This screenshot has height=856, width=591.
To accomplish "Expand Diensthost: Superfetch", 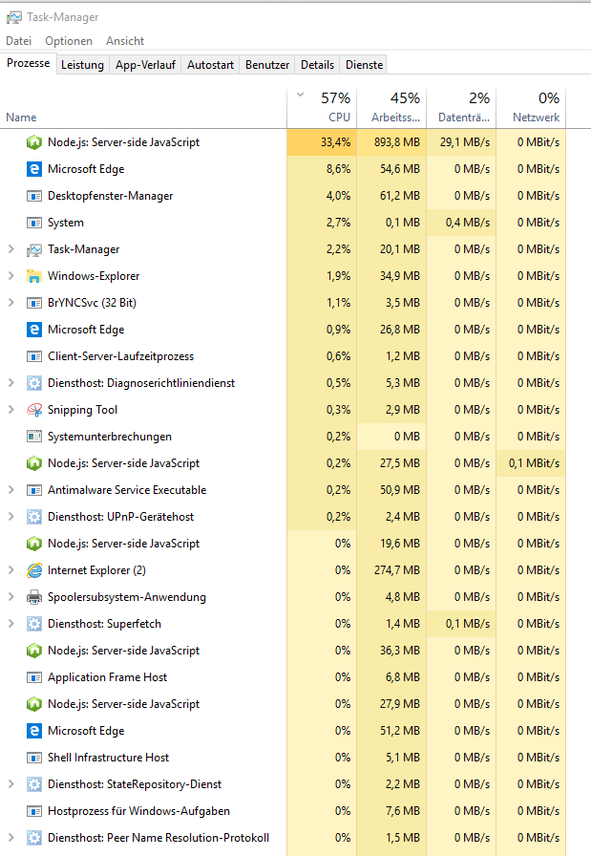I will (x=11, y=624).
